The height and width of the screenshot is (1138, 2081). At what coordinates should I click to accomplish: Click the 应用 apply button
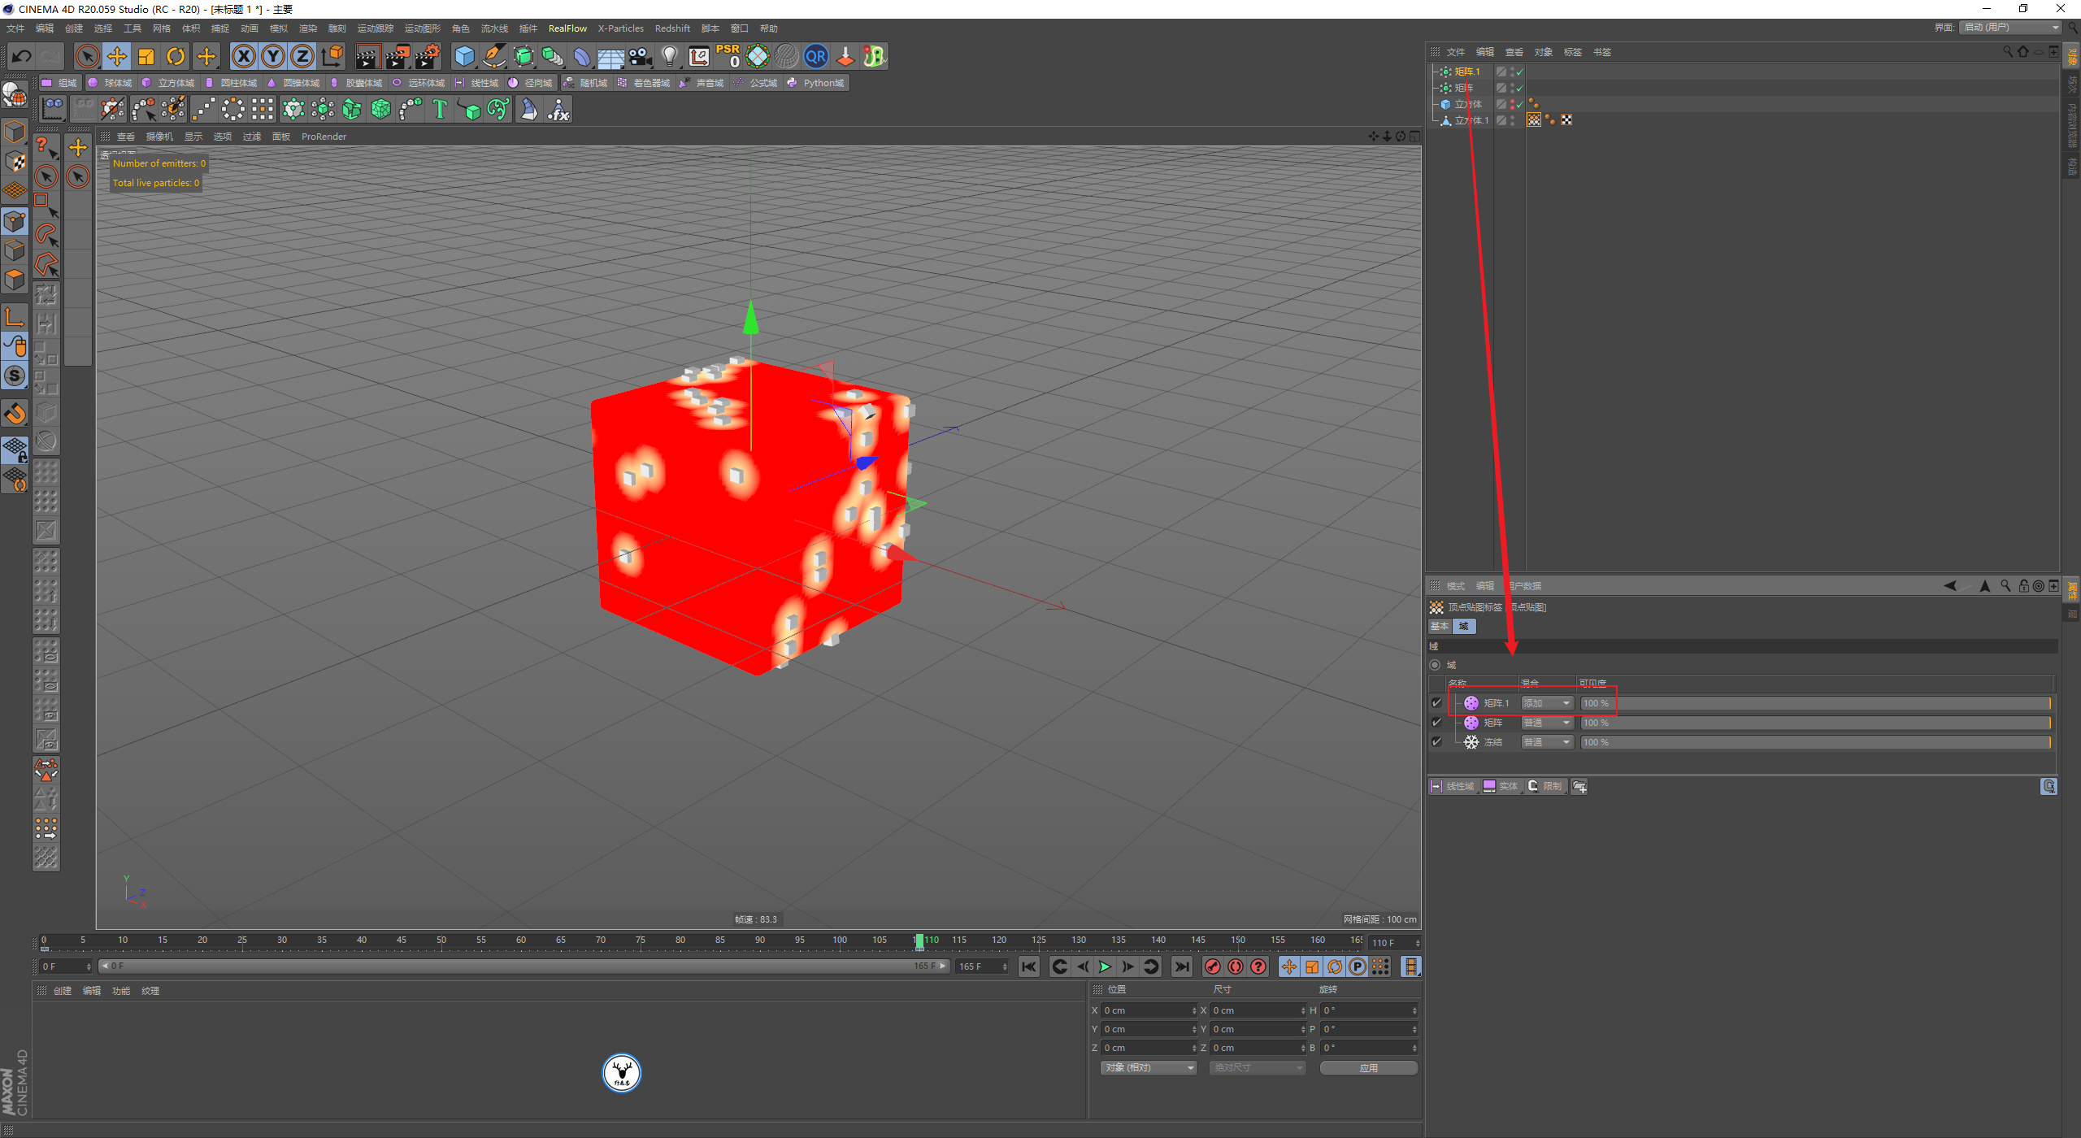pos(1369,1068)
